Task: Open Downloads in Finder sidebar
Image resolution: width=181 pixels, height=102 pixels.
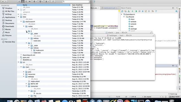Action: coord(8,26)
